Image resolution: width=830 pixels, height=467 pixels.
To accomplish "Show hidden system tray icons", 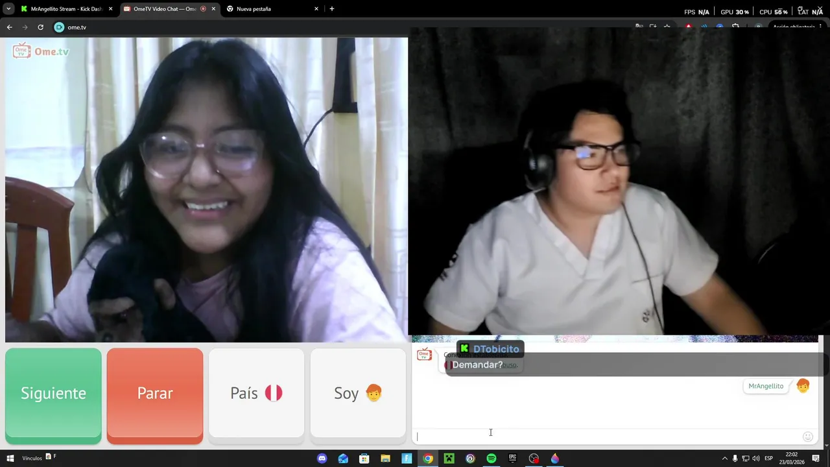I will pos(725,459).
